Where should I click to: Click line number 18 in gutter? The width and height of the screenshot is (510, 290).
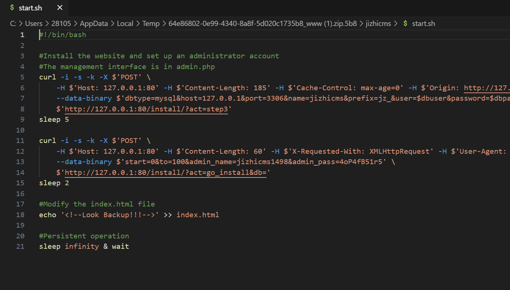[x=20, y=215]
